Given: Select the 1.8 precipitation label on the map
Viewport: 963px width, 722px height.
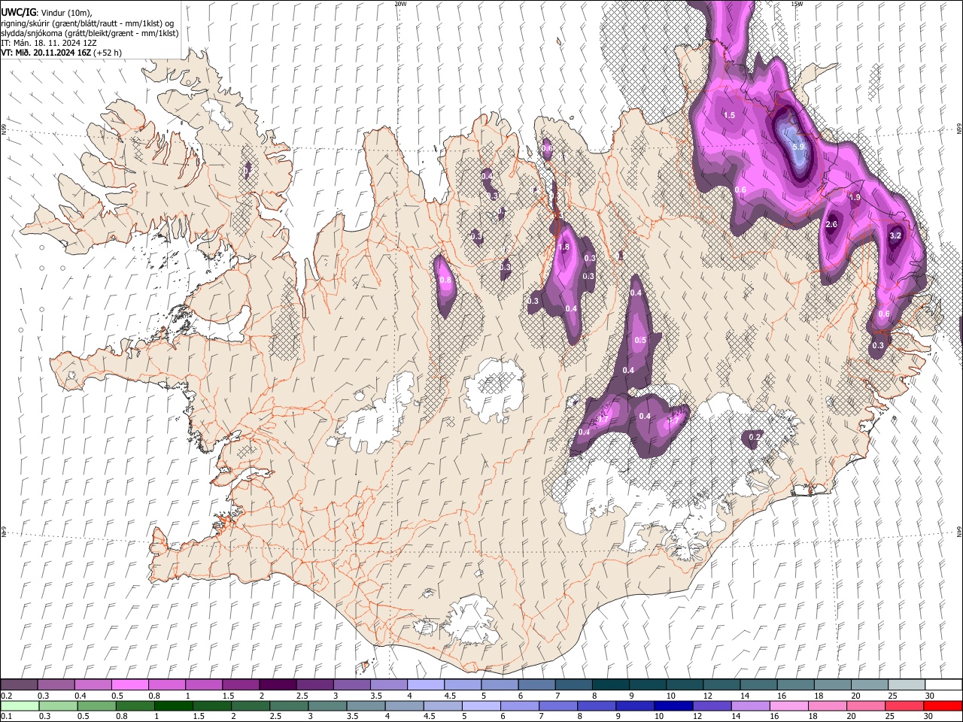Looking at the screenshot, I should point(564,247).
